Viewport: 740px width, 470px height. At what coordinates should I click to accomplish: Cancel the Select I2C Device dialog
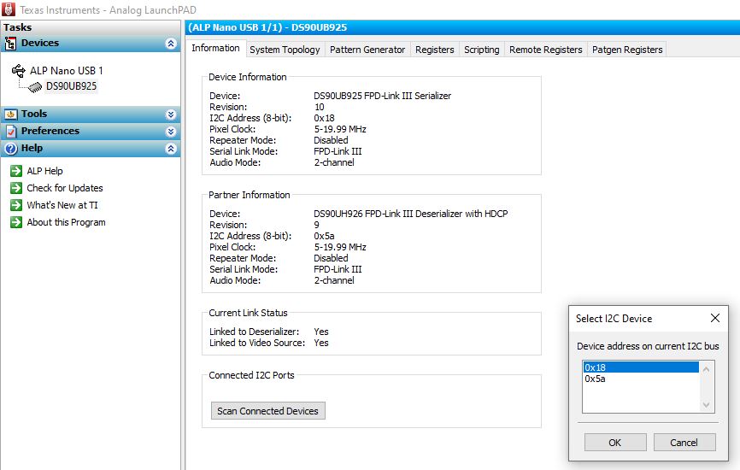point(684,443)
